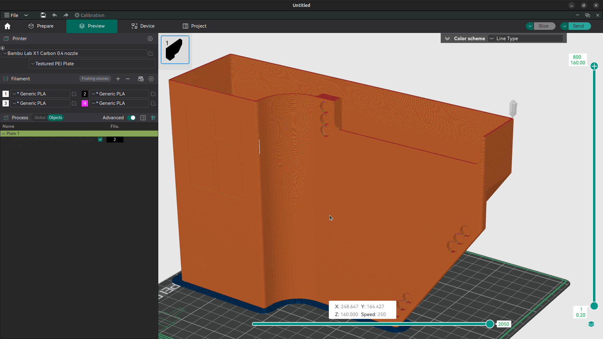Click the undo arrow icon

pos(55,15)
